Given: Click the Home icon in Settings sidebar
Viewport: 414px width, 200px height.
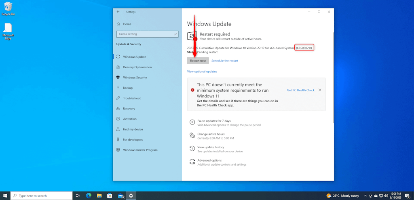Looking at the screenshot, I should [x=118, y=24].
